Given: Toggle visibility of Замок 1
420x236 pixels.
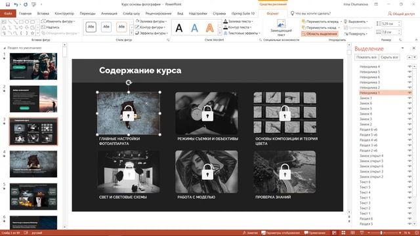Looking at the screenshot, I should pos(409,98).
